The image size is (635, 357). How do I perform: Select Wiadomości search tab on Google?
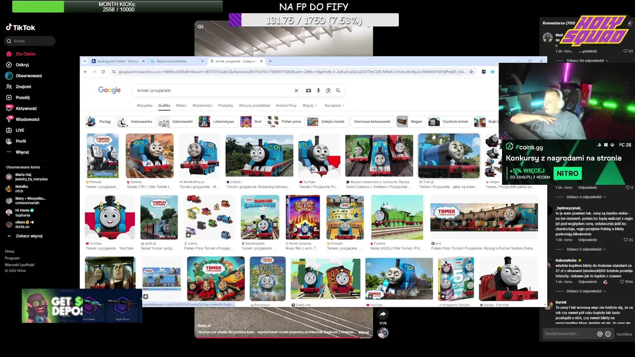click(202, 106)
